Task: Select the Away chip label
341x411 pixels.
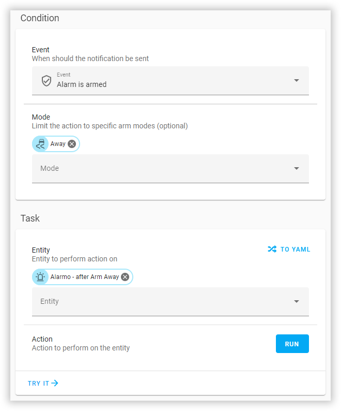Action: pyautogui.click(x=58, y=144)
